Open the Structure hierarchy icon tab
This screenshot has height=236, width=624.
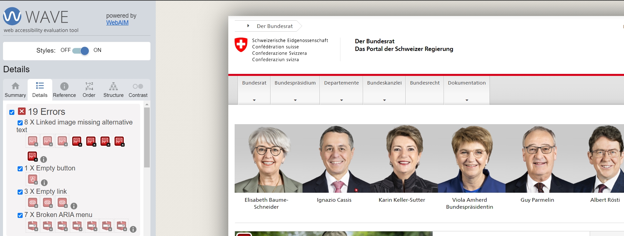click(113, 86)
